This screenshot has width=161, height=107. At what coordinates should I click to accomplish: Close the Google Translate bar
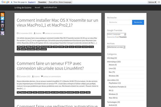click(159, 2)
